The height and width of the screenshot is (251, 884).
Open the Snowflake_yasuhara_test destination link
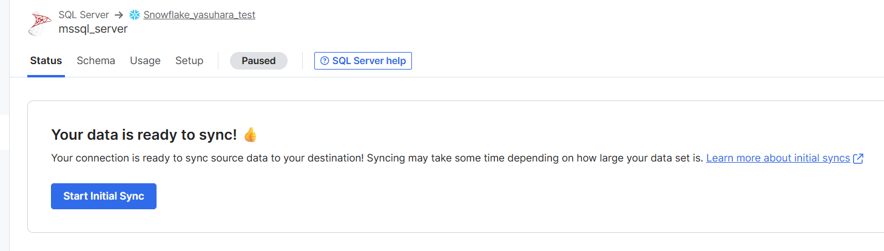tap(199, 15)
